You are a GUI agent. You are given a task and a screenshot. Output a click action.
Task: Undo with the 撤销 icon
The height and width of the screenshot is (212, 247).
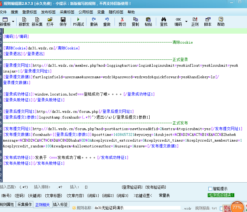pyautogui.click(x=94, y=22)
